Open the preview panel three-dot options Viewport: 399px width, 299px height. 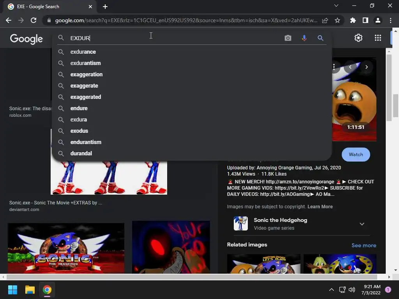(x=334, y=67)
